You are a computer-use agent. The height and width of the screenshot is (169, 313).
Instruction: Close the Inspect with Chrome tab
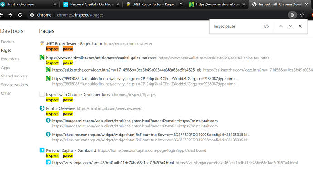(x=307, y=5)
